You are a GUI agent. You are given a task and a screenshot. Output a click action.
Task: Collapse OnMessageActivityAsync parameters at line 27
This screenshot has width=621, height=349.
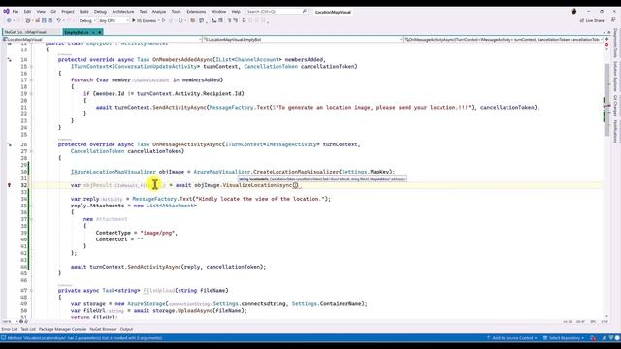(31, 151)
